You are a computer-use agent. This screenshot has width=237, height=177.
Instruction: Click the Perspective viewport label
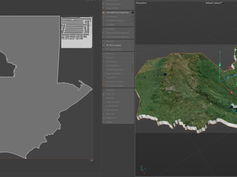(x=141, y=3)
